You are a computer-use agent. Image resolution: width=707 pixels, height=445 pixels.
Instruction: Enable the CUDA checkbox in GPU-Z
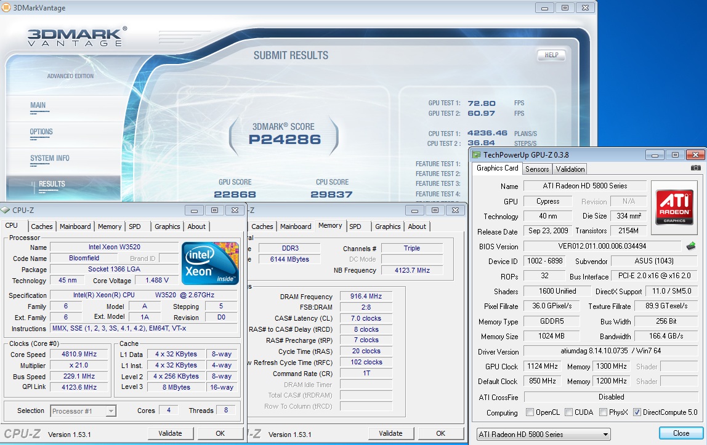point(569,412)
